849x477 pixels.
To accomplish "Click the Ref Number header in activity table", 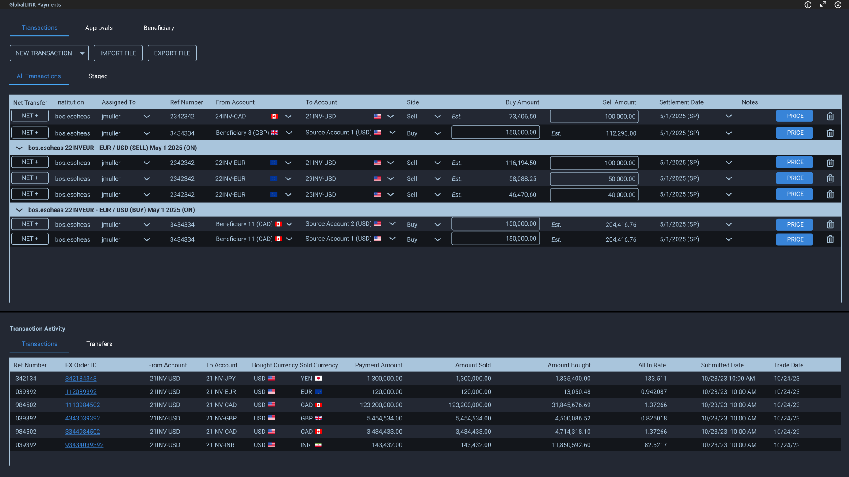I will 30,365.
